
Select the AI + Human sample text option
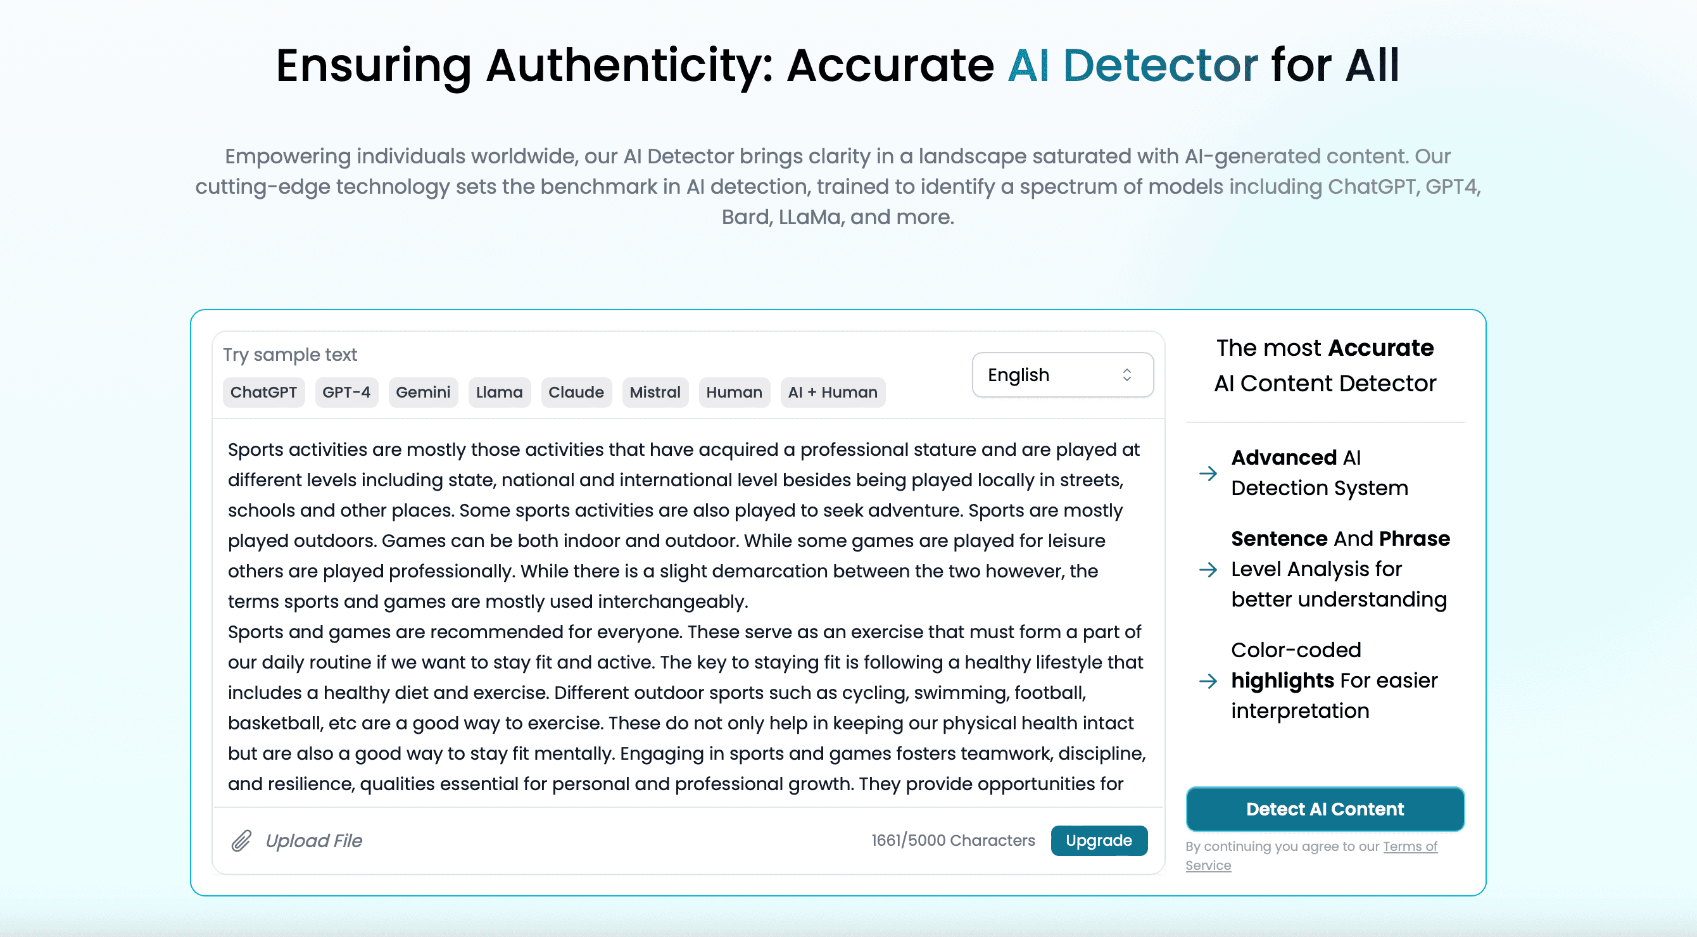(x=832, y=393)
